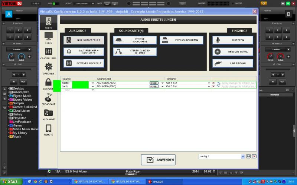
Task: Open channel dropdown for Out 3 & 4
Action: [209, 87]
